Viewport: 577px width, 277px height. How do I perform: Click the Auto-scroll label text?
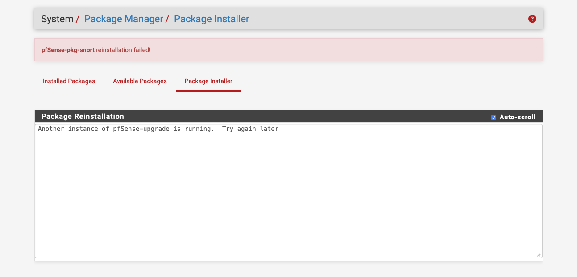coord(517,117)
